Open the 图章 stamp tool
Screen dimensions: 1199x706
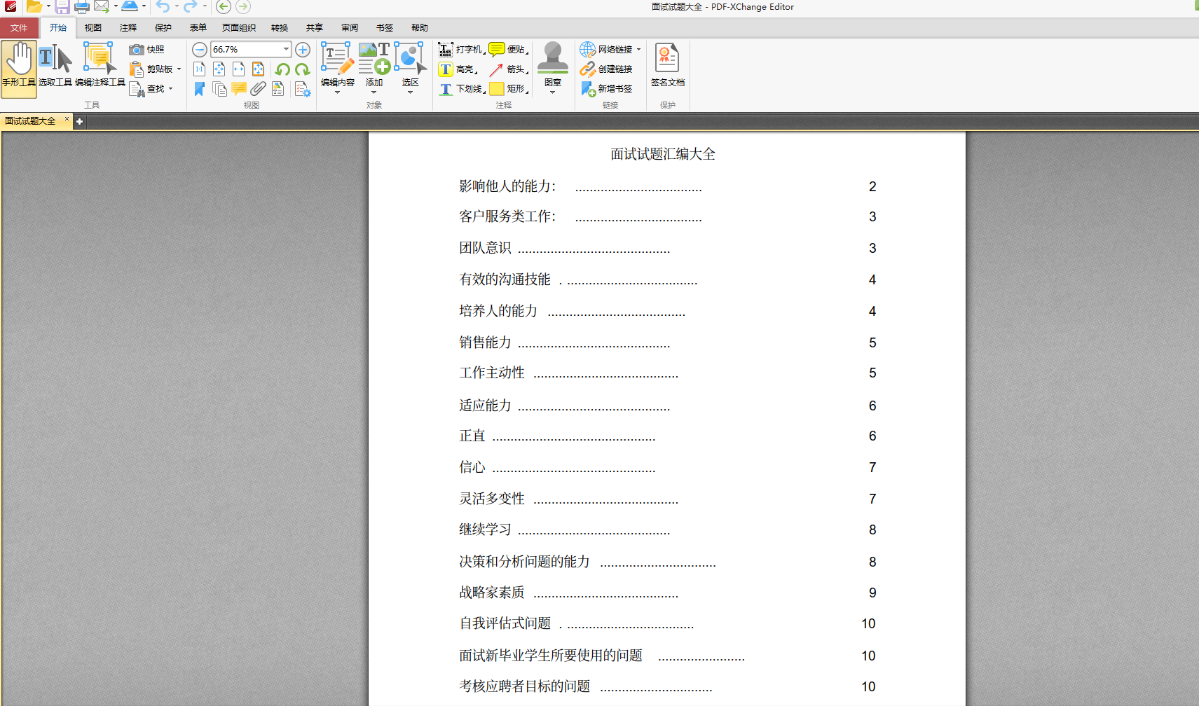(553, 67)
